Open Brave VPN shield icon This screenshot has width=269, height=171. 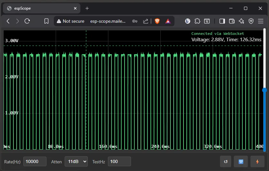pyautogui.click(x=251, y=21)
